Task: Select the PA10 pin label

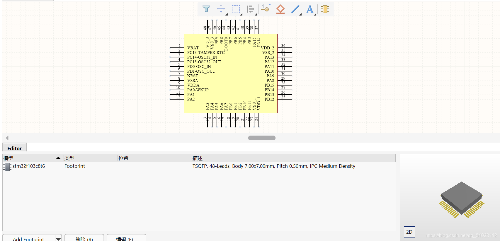Action: point(269,71)
